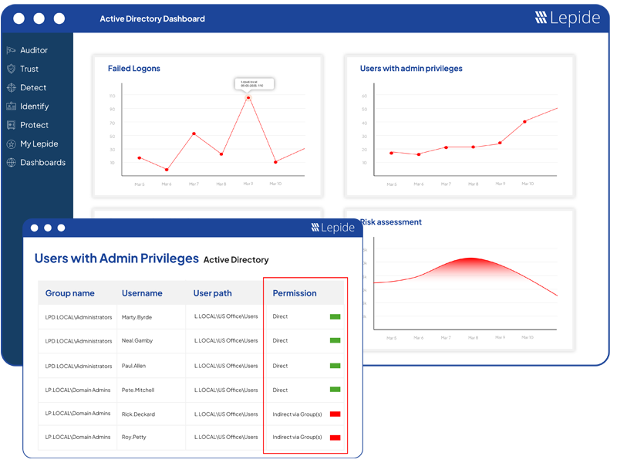Click red permission indicator for Rick.Deckard
Image resolution: width=617 pixels, height=463 pixels.
pyautogui.click(x=335, y=414)
